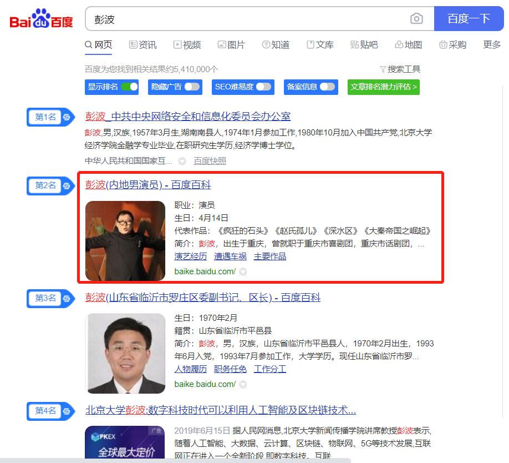Go to the 文库 tab
The image size is (509, 463).
pyautogui.click(x=320, y=44)
